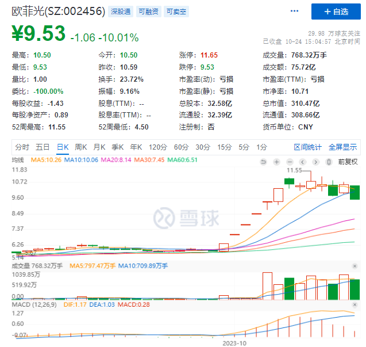This screenshot has height=347, width=366.
Task: Click the 均线 indicator label
Action: 18,160
